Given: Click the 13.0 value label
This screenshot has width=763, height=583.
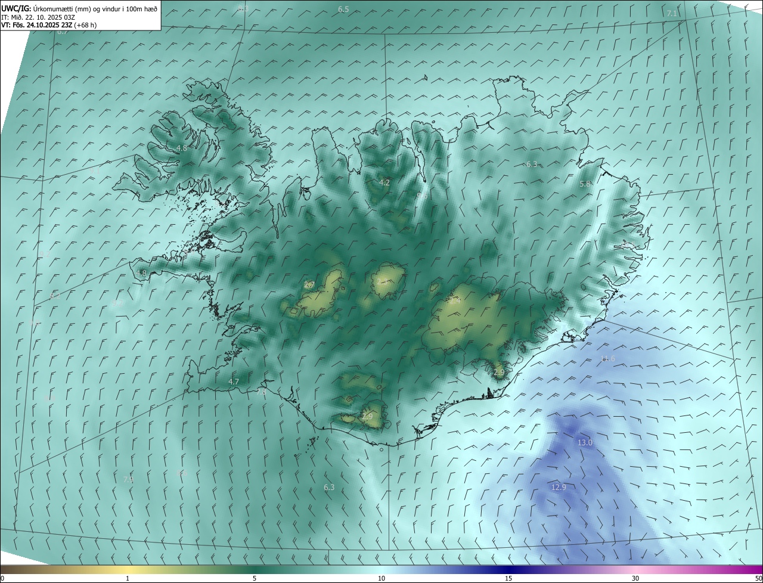Looking at the screenshot, I should pos(585,442).
